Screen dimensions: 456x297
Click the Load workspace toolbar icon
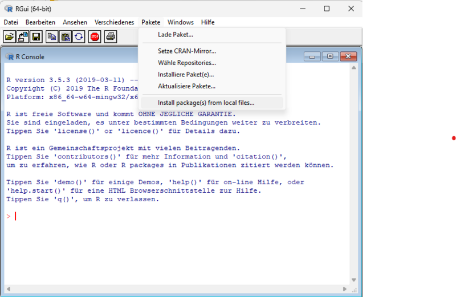click(x=23, y=37)
